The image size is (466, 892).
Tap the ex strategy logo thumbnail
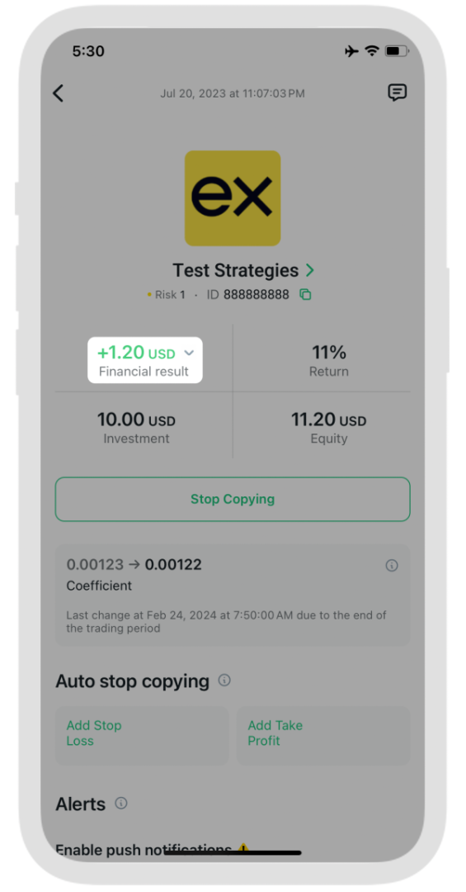pos(233,198)
